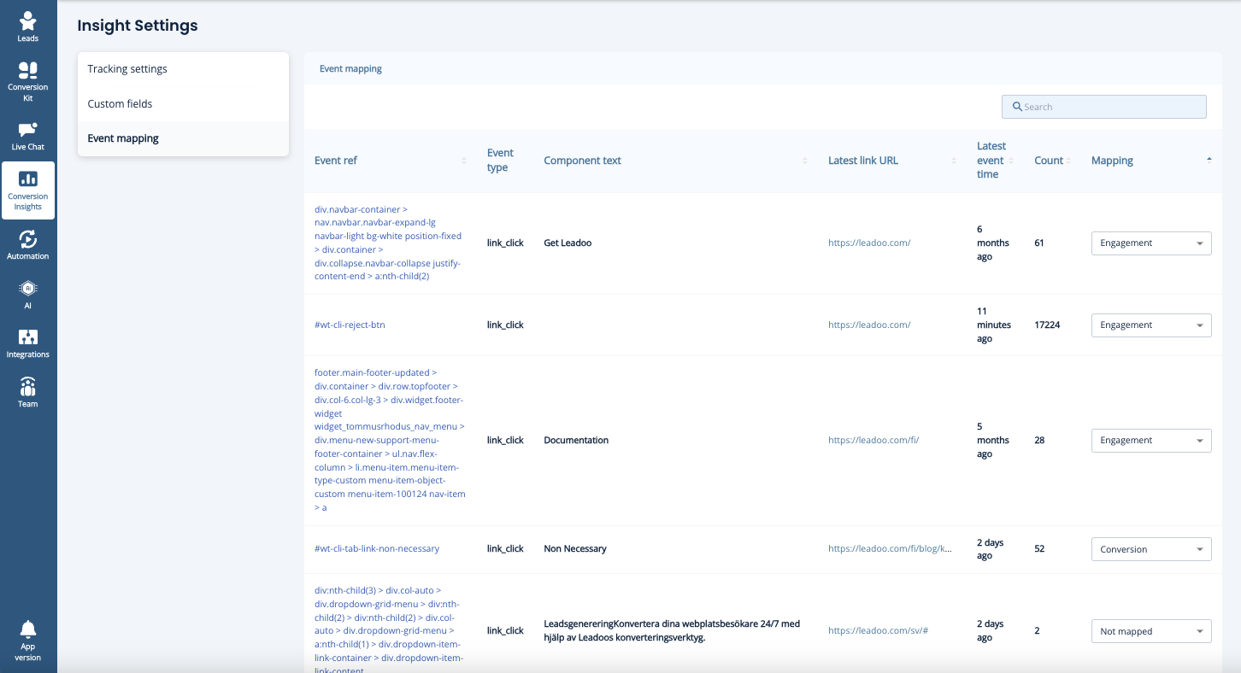
Task: Click the AI sidebar icon
Action: 27,292
